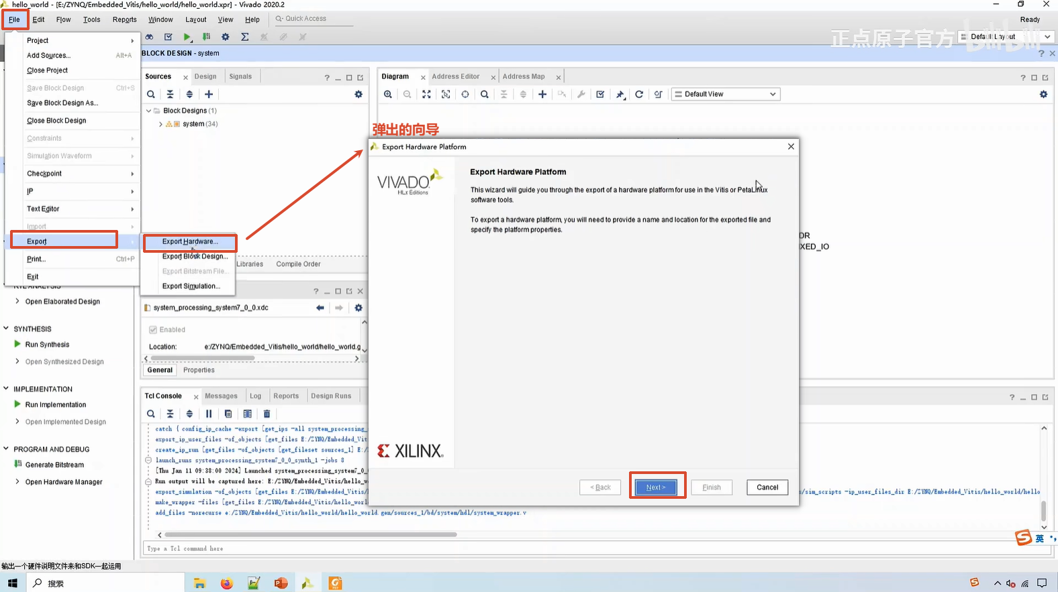Image resolution: width=1058 pixels, height=592 pixels.
Task: Open the Signals tab
Action: point(240,76)
